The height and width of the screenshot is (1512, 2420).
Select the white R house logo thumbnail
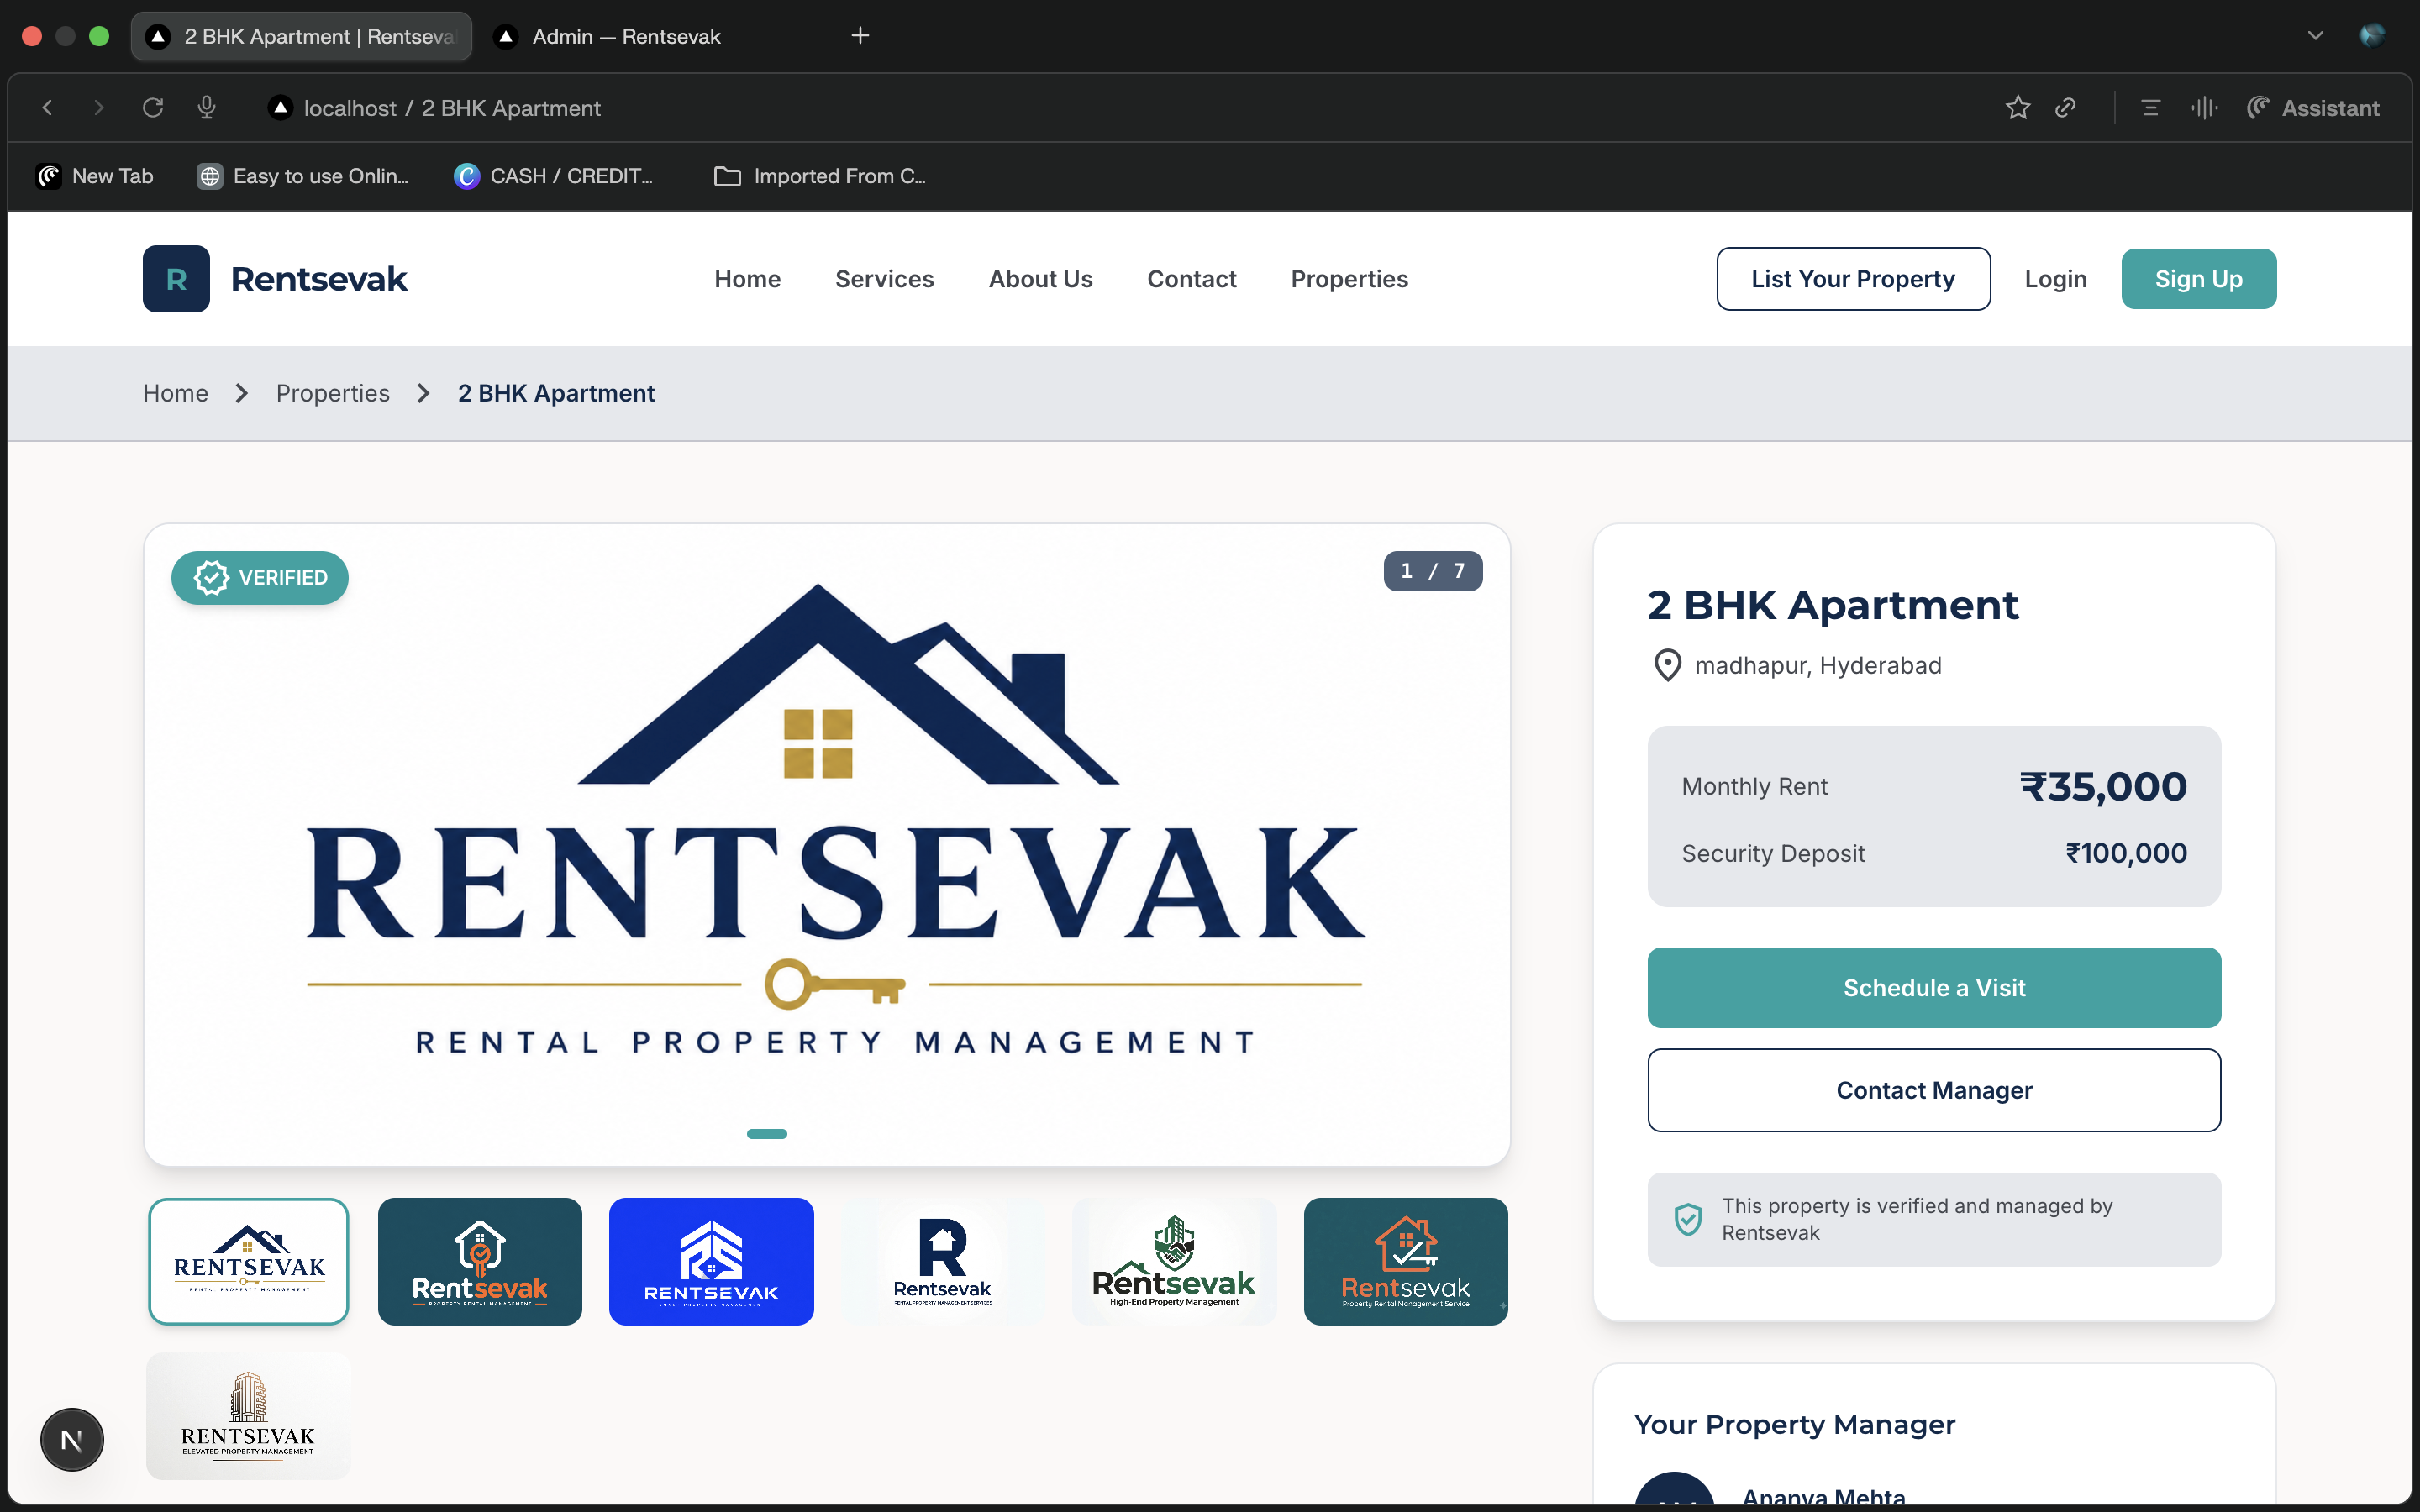(x=943, y=1261)
